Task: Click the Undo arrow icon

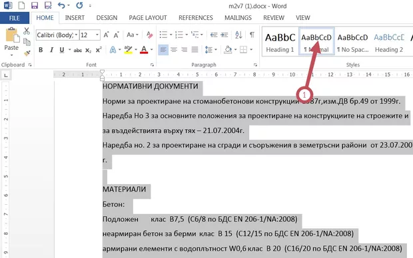Action: [x=61, y=5]
